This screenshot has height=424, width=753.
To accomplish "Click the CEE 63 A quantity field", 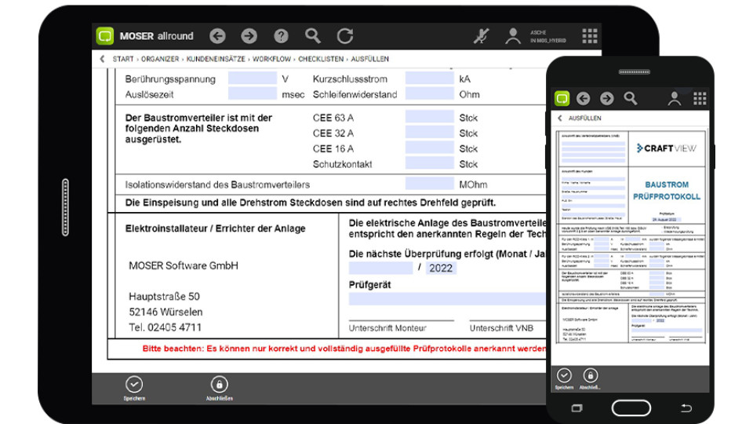I will pyautogui.click(x=429, y=118).
